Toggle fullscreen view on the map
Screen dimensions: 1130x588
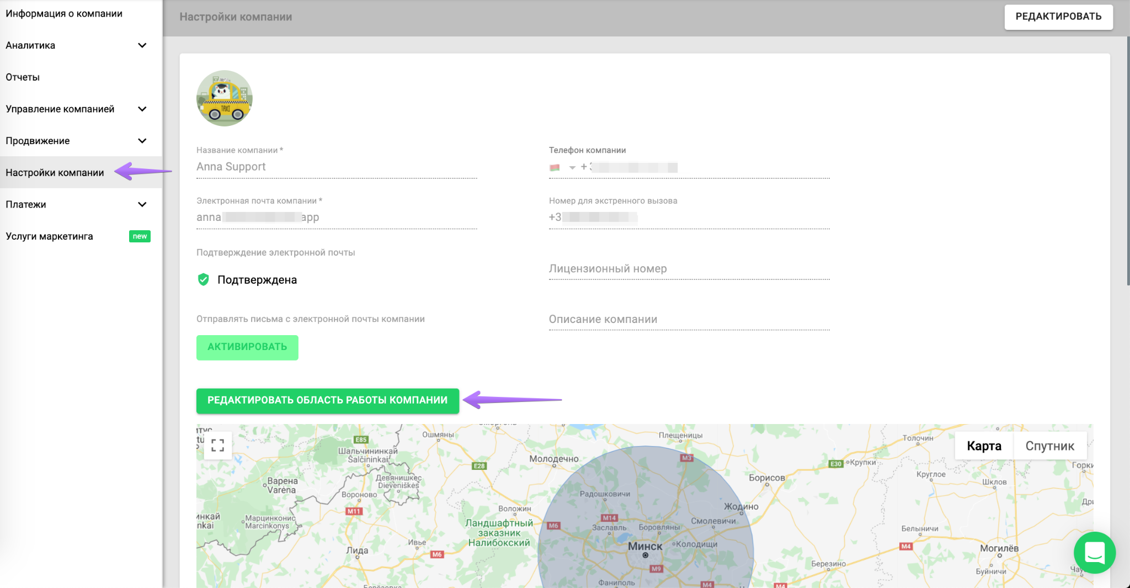click(217, 445)
